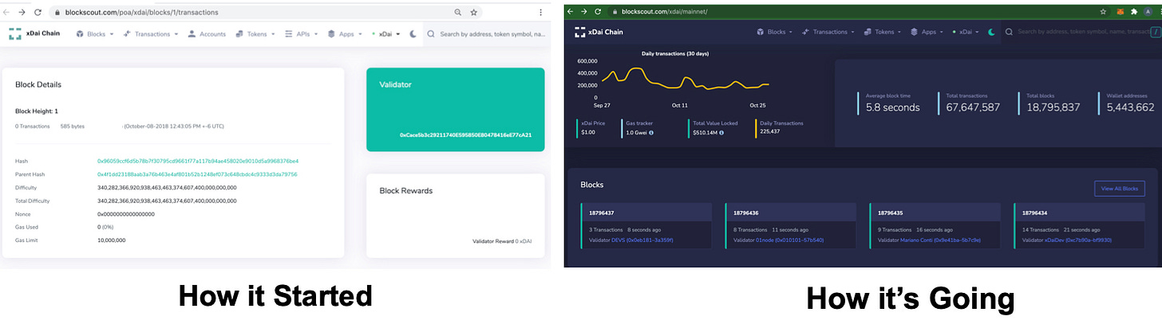1162x324 pixels.
Task: Reload the dark blockscout mainnet page
Action: point(599,12)
